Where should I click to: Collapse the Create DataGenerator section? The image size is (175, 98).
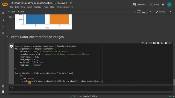[x=7, y=37]
